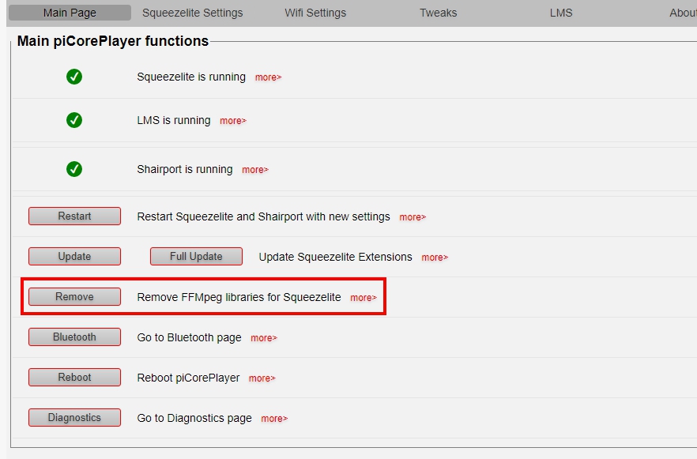Open the About tab
697x459 pixels.
pos(682,13)
